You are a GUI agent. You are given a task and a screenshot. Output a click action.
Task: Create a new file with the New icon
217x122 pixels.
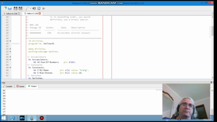tap(5, 8)
